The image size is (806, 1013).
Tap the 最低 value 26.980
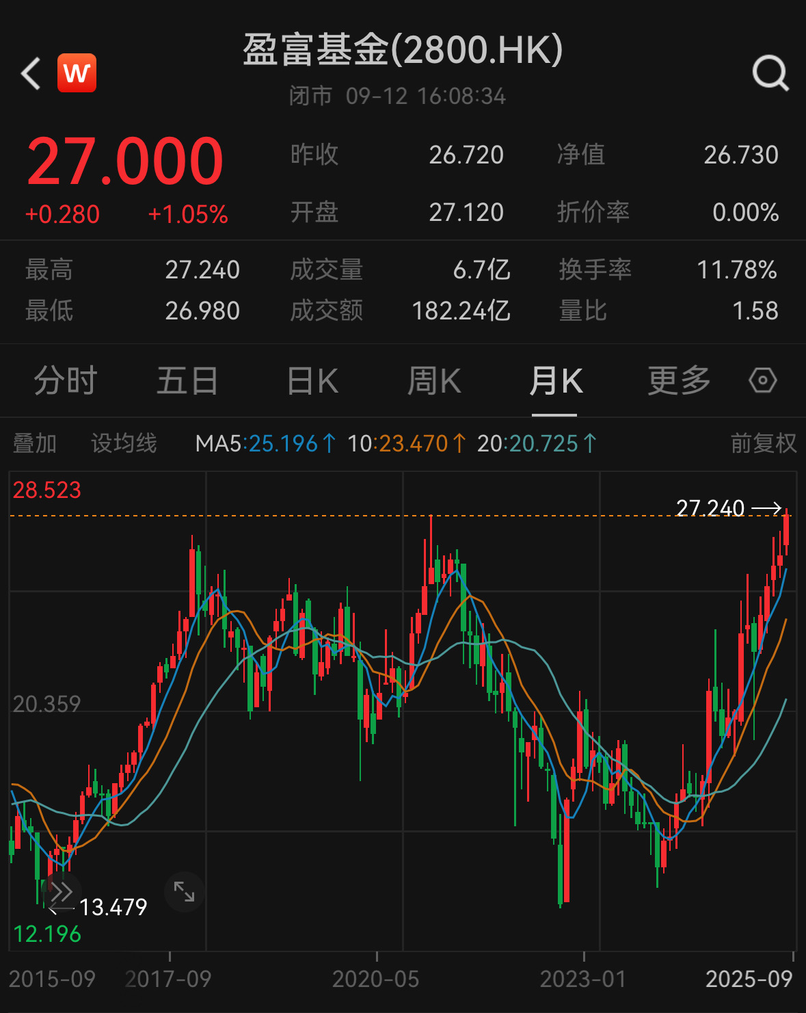(202, 311)
